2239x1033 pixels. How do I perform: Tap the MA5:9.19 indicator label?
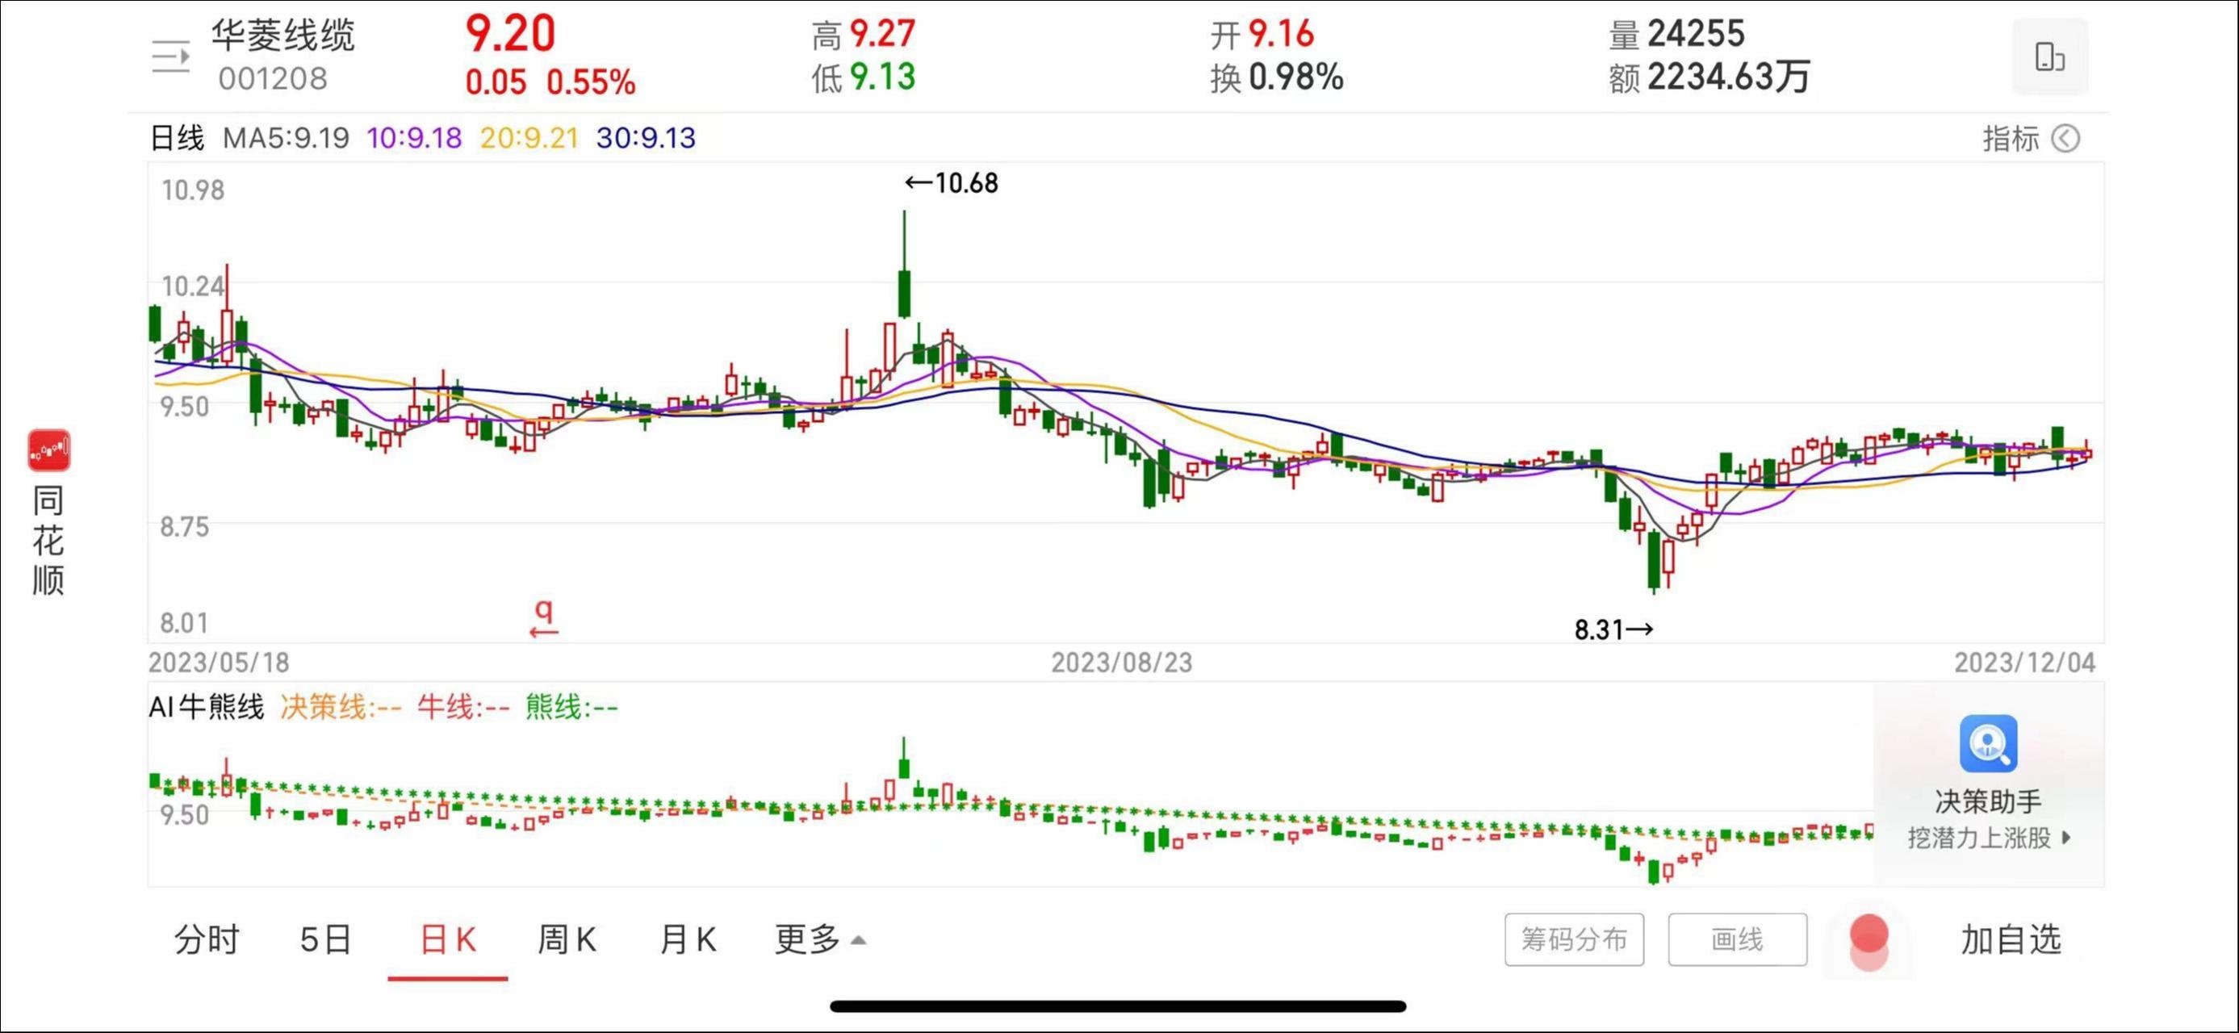[286, 138]
